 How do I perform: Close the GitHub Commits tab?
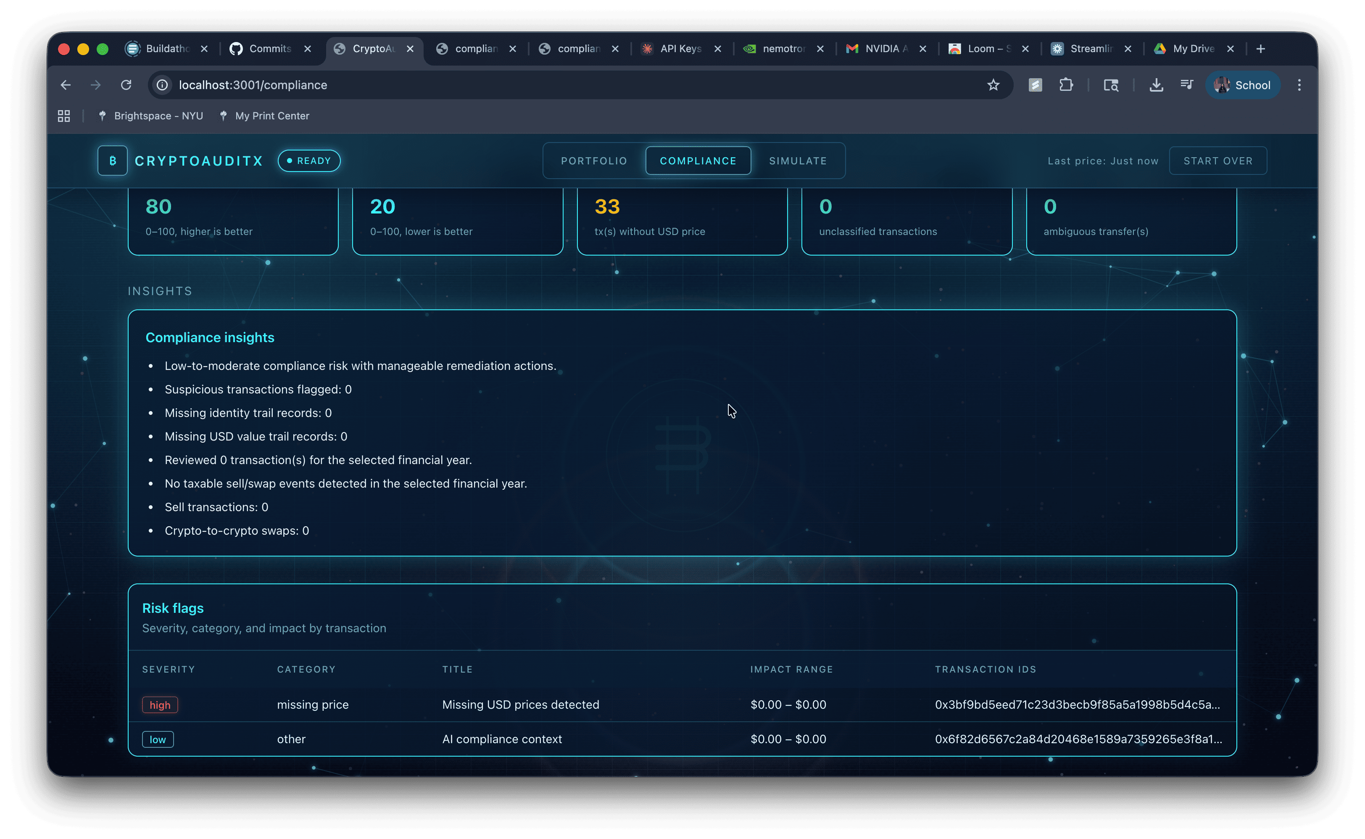307,49
